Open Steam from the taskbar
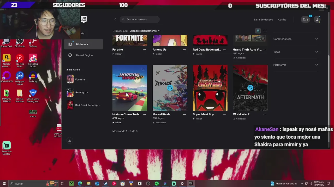The height and width of the screenshot is (187, 334). tap(105, 184)
